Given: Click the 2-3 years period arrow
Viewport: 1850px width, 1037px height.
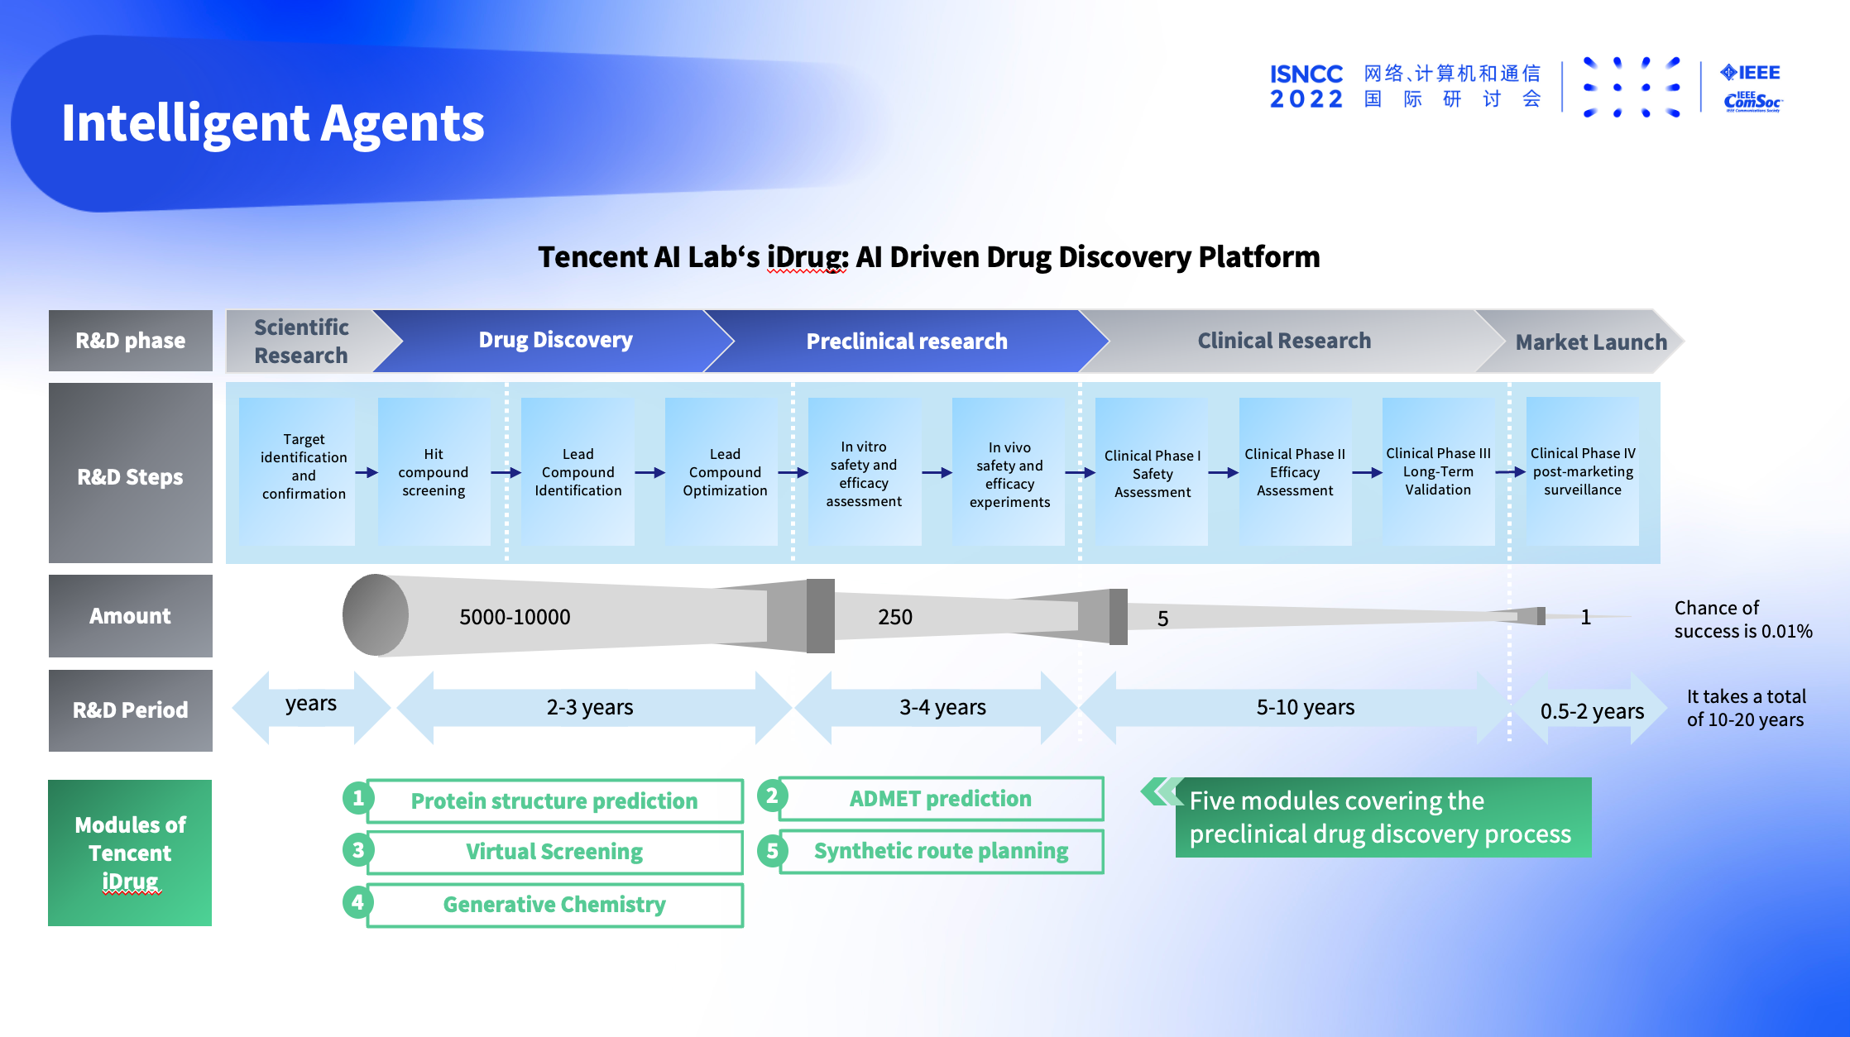Looking at the screenshot, I should click(x=593, y=707).
